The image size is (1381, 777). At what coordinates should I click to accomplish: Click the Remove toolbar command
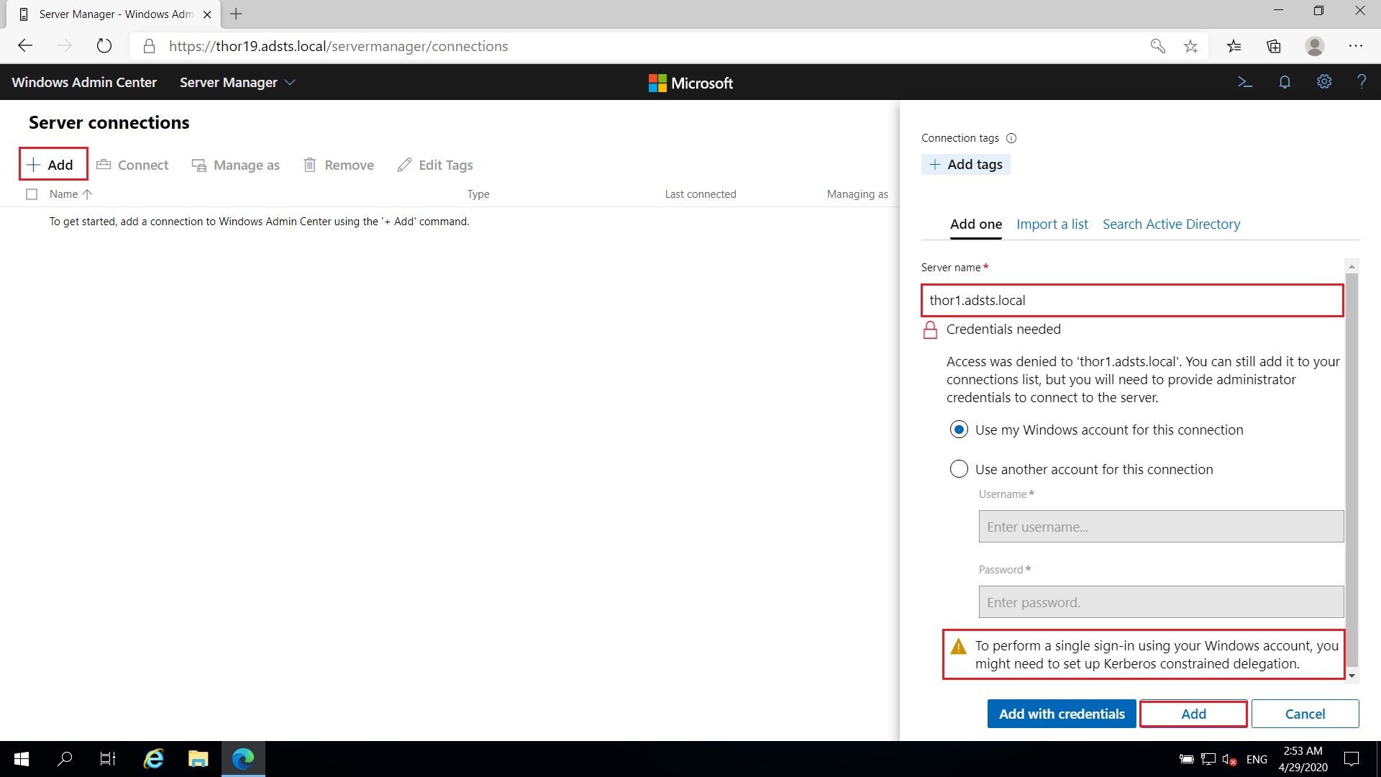338,165
